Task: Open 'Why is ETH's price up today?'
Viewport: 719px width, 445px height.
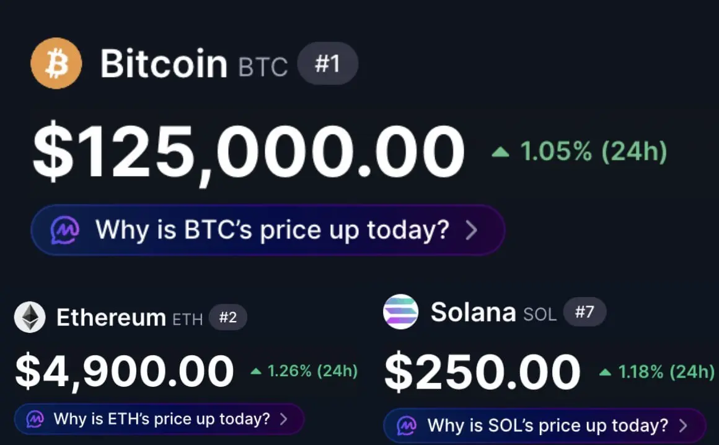Action: tap(162, 419)
